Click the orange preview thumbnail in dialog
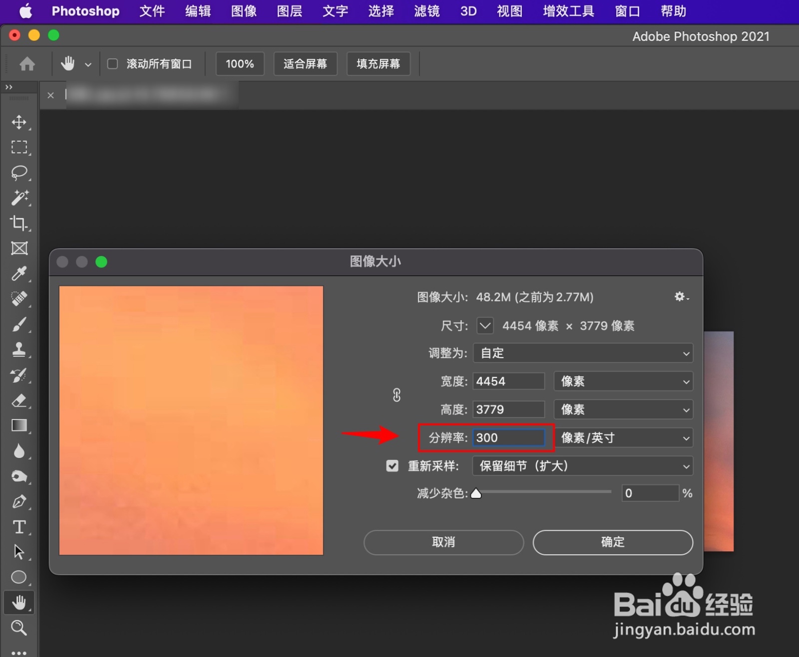Viewport: 799px width, 657px height. coord(191,421)
